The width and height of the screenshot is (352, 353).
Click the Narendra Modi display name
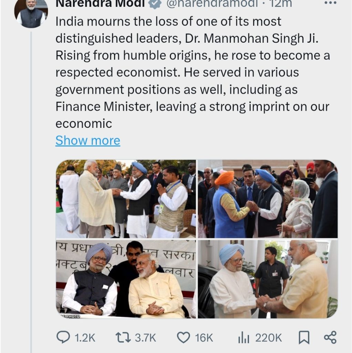pos(100,3)
